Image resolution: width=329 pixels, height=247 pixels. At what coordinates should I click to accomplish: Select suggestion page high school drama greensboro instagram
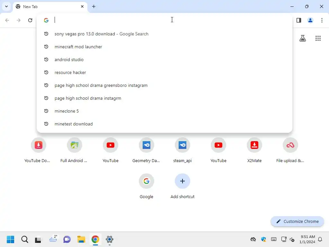(x=164, y=85)
